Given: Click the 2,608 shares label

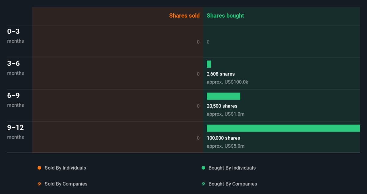Looking at the screenshot, I should (221, 74).
